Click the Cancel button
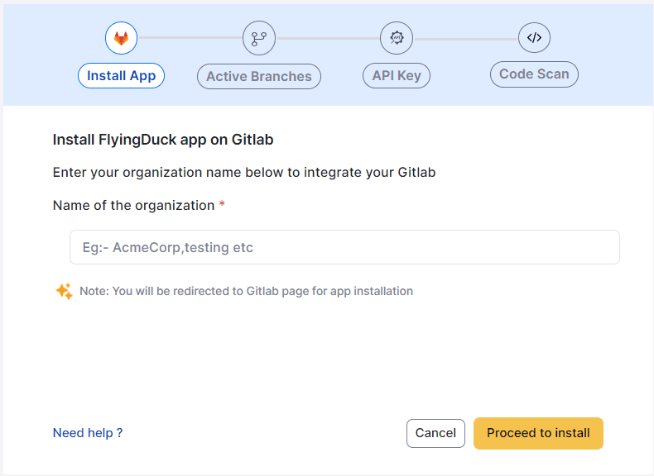 pos(435,433)
